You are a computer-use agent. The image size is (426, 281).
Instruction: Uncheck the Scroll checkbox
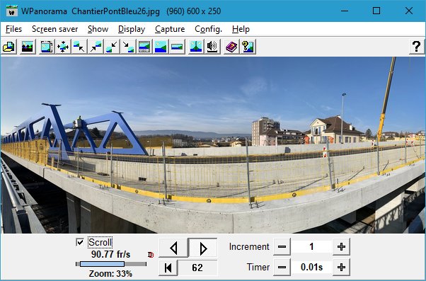point(80,242)
